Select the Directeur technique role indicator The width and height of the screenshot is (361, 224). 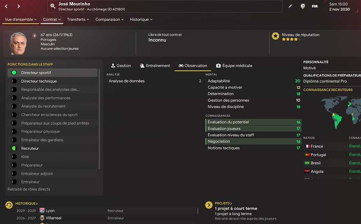pos(14,81)
